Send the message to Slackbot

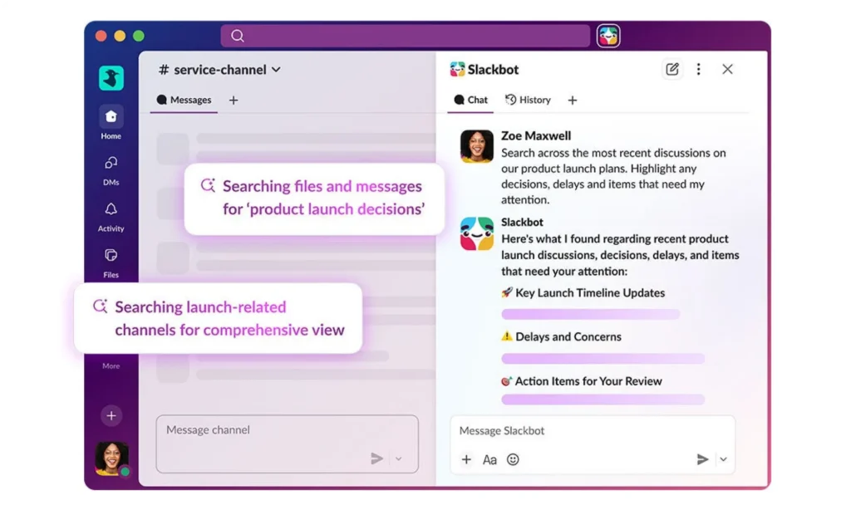(x=702, y=459)
